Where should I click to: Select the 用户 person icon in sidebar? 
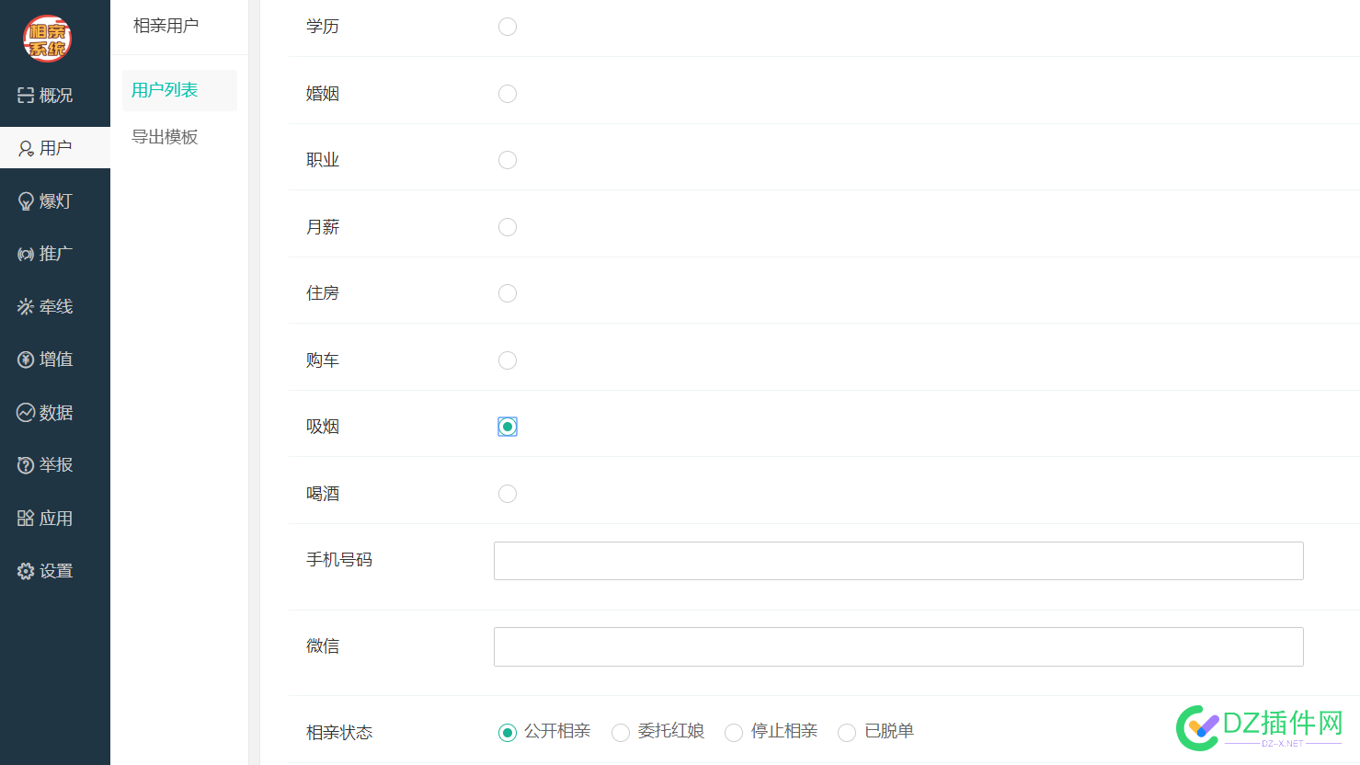(x=26, y=148)
